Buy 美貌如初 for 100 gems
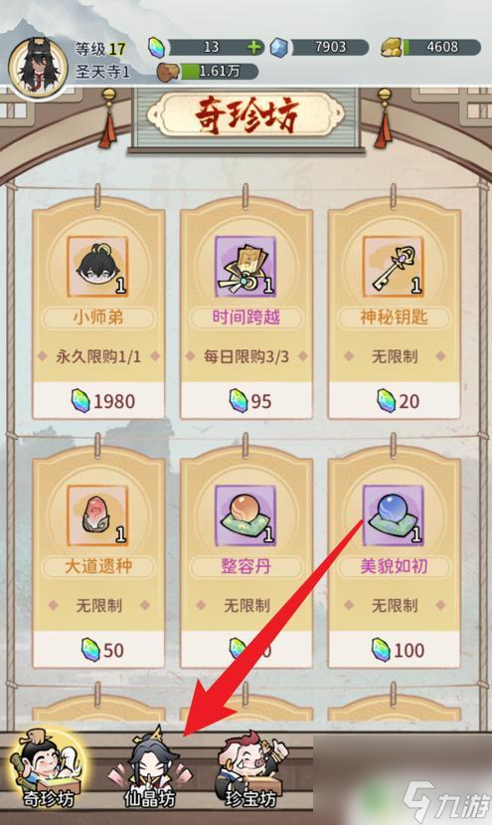 coord(395,650)
